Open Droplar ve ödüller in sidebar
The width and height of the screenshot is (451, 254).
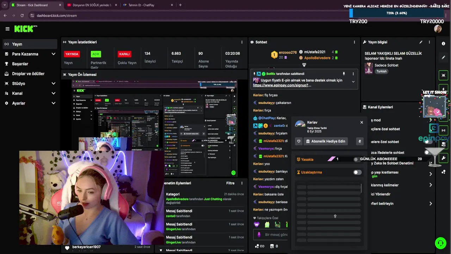[30, 74]
